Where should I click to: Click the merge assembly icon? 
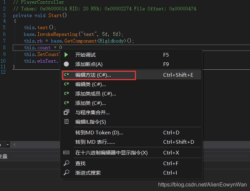tap(66, 112)
